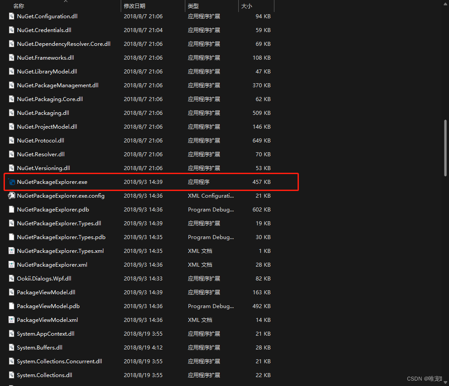Click the System.AppContext.dll file icon
Image resolution: width=449 pixels, height=386 pixels.
pyautogui.click(x=12, y=333)
